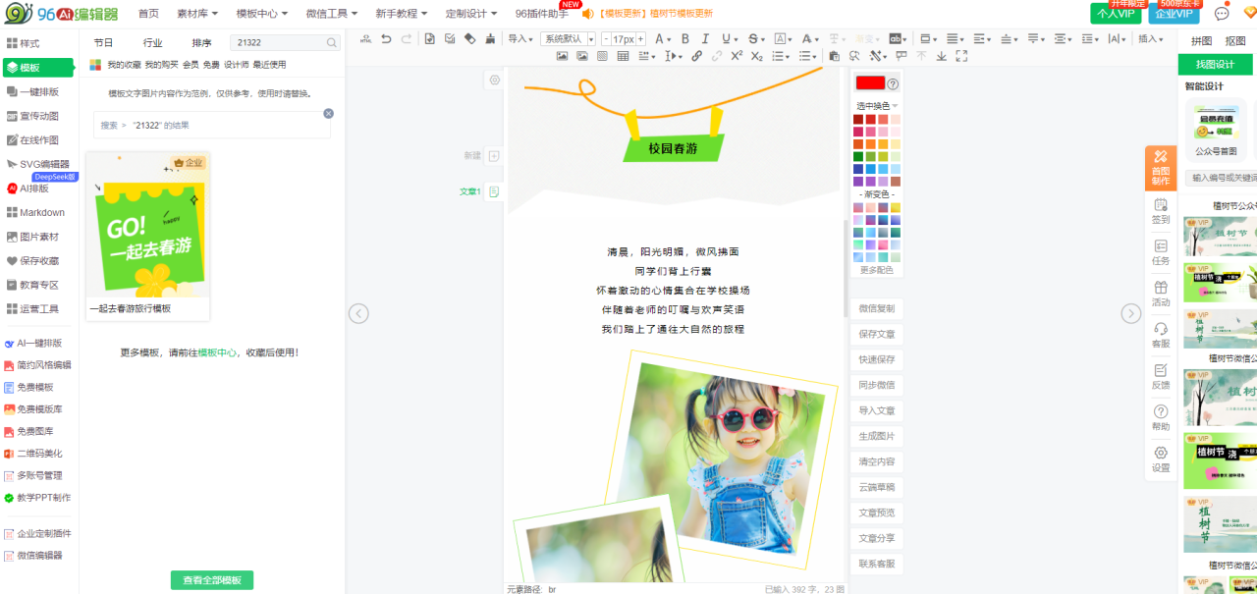Click the 查看全部模板 button

(x=211, y=580)
